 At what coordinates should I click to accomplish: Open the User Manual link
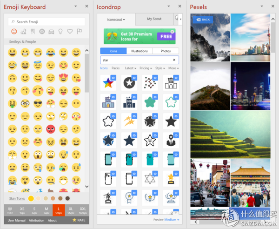click(x=17, y=220)
